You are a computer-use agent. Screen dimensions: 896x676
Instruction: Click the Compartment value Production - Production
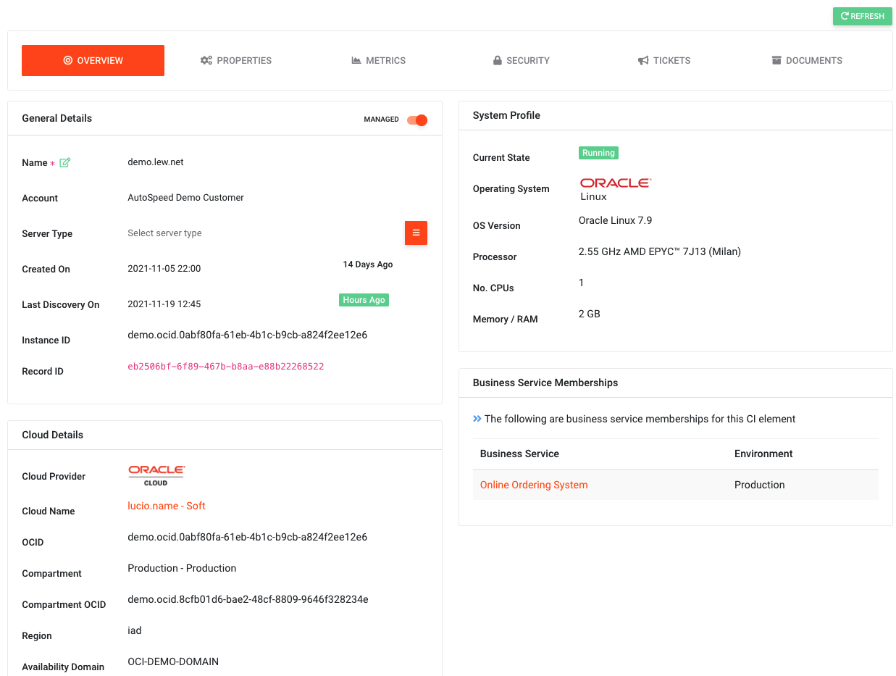tap(182, 568)
